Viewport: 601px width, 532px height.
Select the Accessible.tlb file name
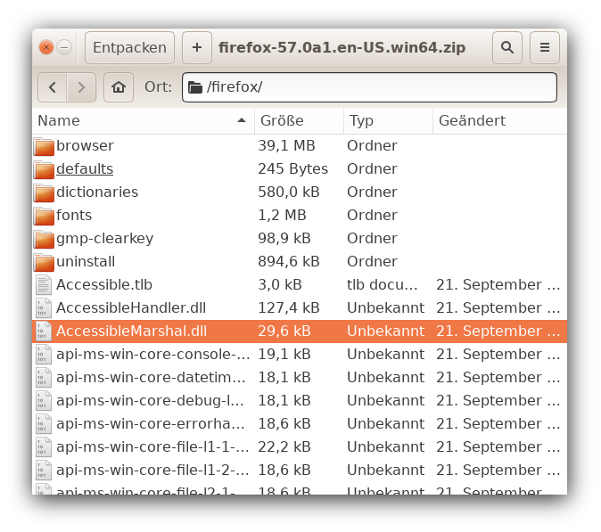click(x=104, y=285)
